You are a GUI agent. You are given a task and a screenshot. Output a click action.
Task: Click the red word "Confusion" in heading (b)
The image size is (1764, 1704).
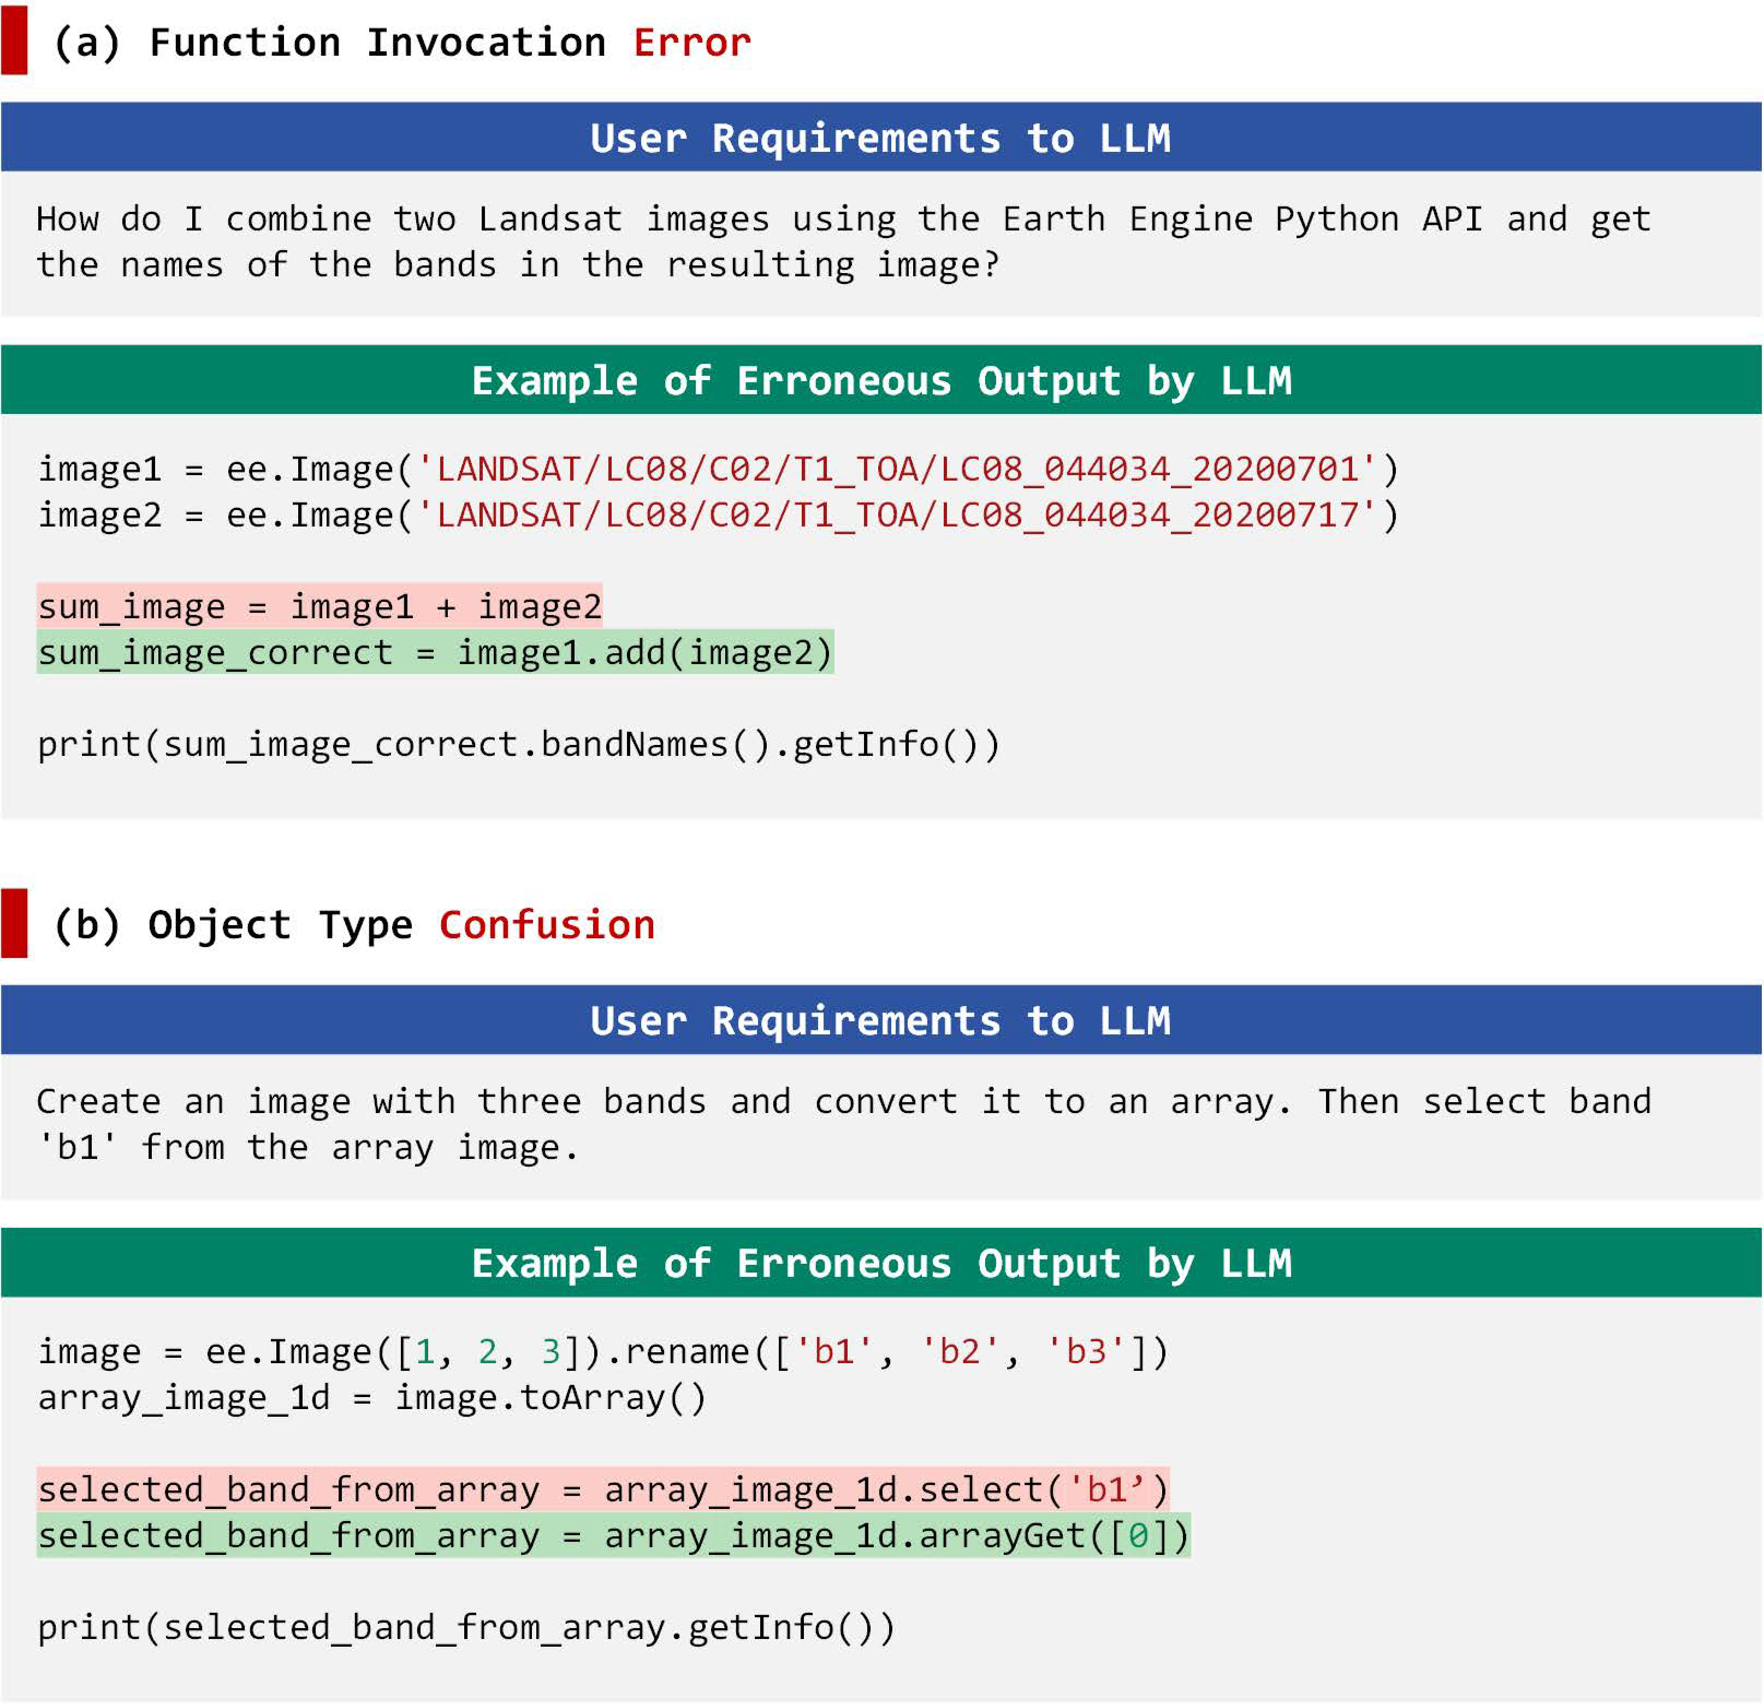click(x=546, y=925)
